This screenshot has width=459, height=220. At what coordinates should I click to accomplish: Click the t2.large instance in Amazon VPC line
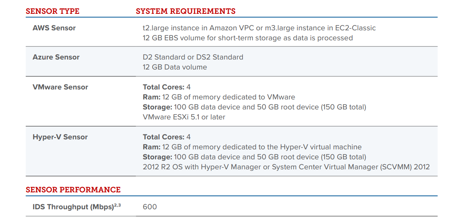click(259, 28)
